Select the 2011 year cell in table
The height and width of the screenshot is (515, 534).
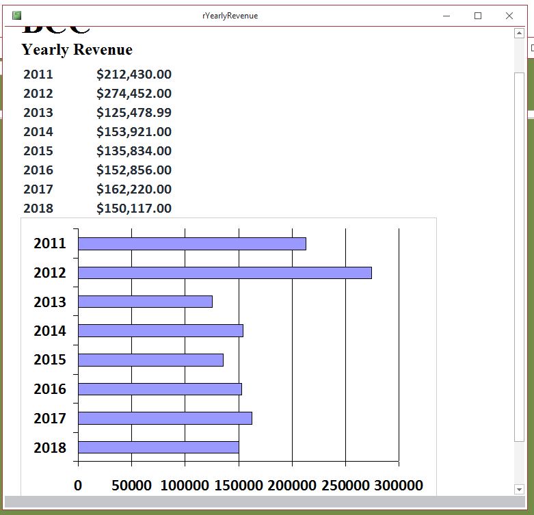point(38,75)
